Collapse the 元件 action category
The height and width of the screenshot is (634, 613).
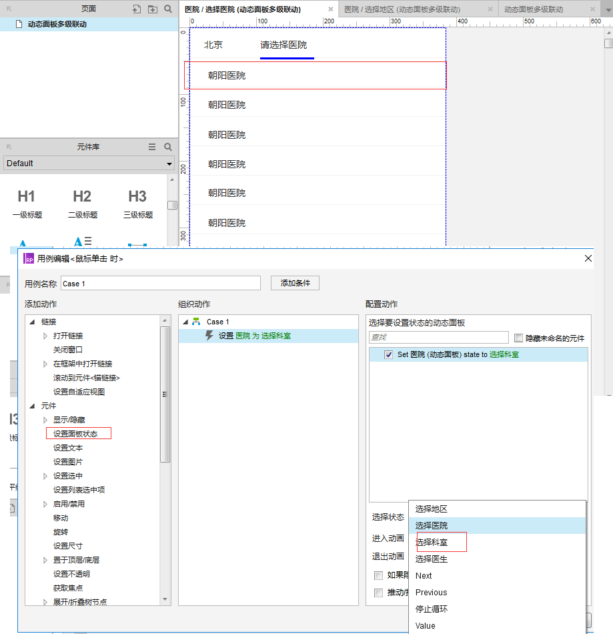33,405
